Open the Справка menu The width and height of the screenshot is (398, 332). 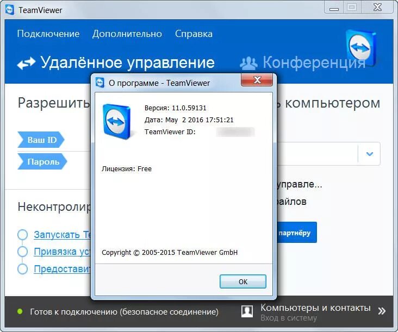click(x=194, y=34)
